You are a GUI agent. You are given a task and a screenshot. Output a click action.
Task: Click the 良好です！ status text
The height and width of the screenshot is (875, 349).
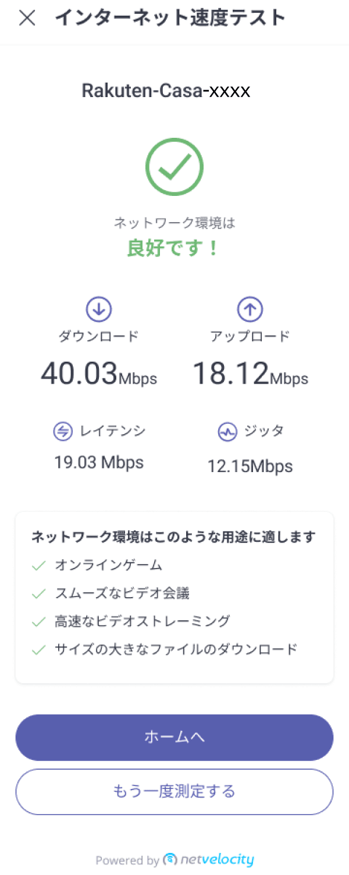pyautogui.click(x=174, y=248)
